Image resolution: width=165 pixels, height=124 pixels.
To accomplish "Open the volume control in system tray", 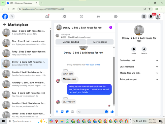I will [141, 121].
